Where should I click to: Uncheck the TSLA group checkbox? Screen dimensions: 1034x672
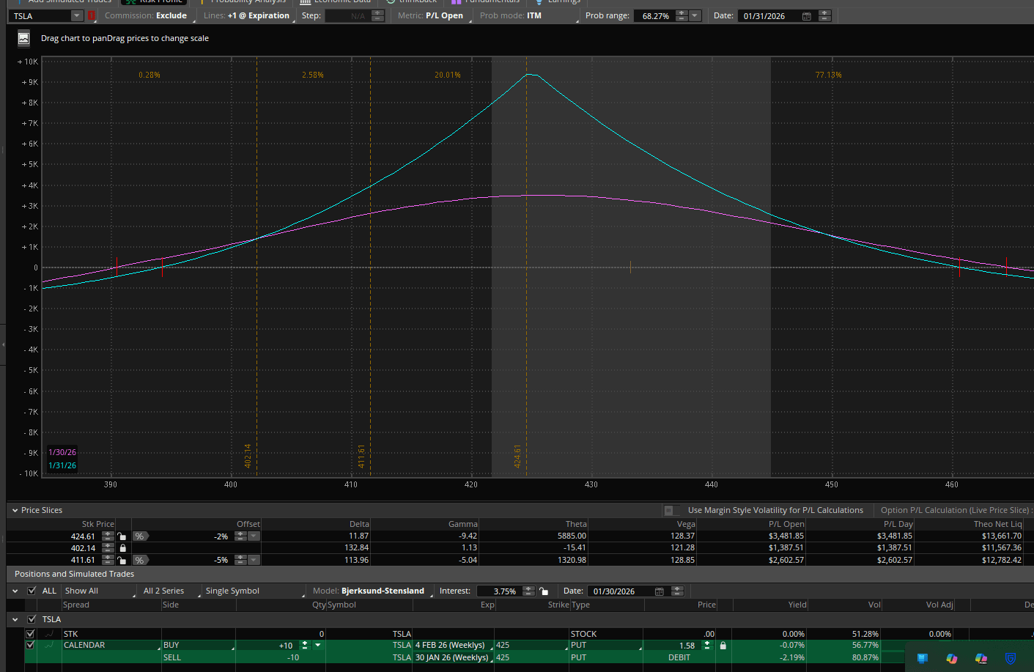coord(32,619)
